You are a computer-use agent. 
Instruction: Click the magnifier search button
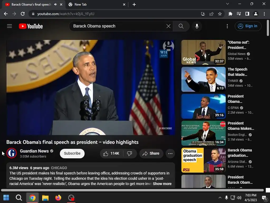pyautogui.click(x=181, y=26)
